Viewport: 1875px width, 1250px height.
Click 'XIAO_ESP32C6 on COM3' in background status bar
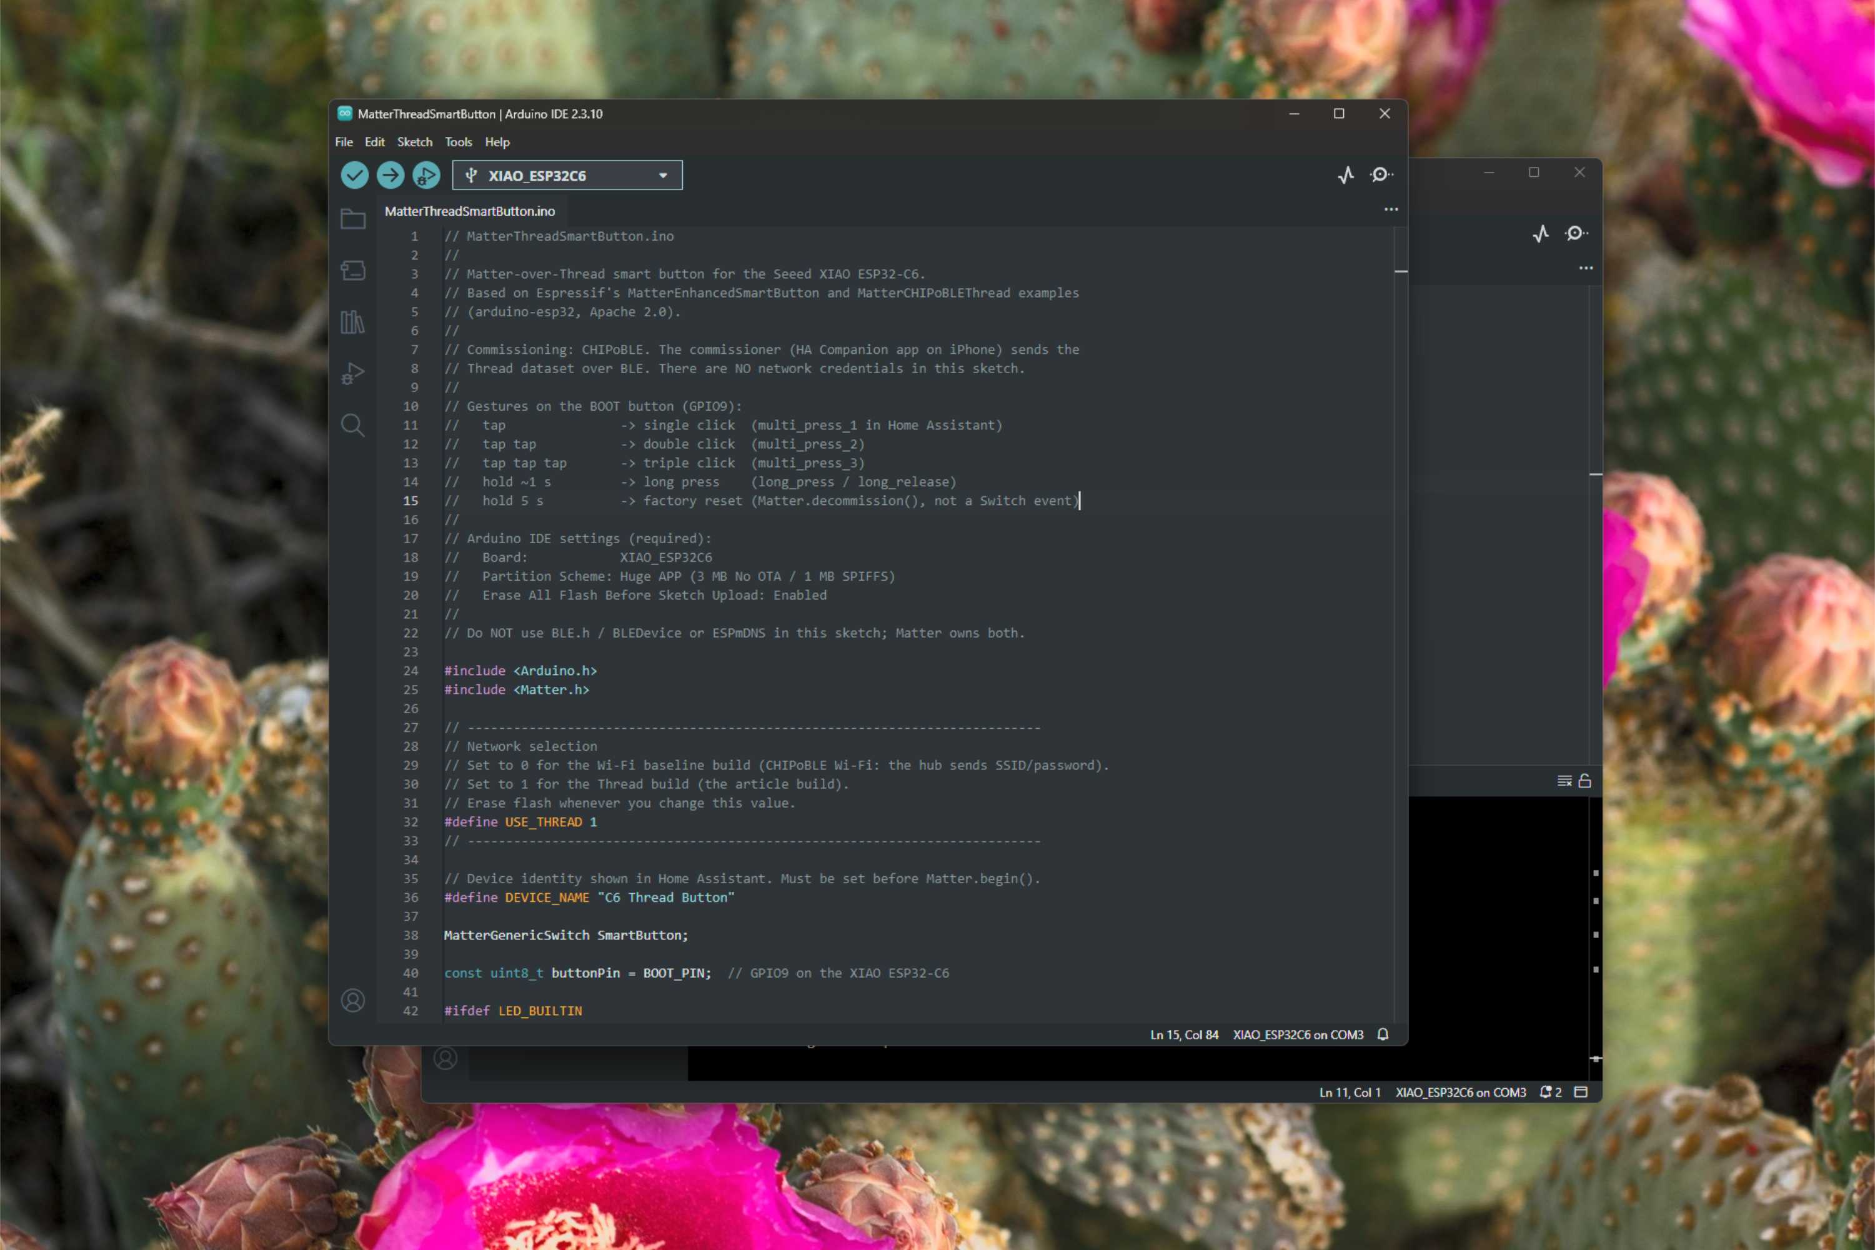(x=1461, y=1092)
